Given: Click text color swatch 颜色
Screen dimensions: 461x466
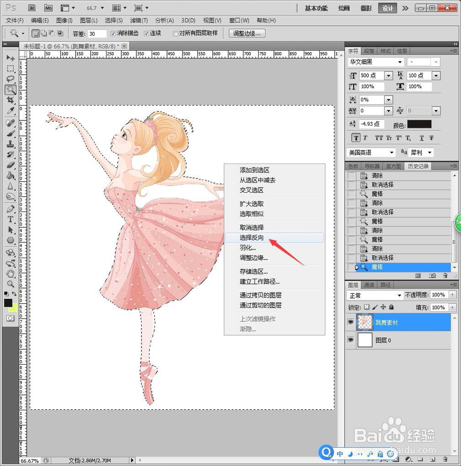Looking at the screenshot, I should click(419, 124).
